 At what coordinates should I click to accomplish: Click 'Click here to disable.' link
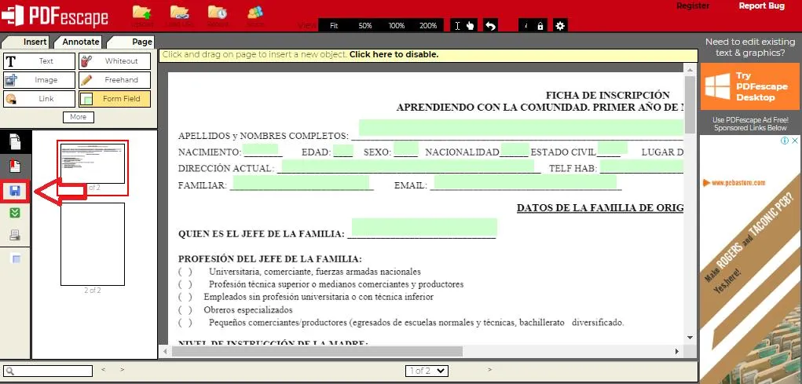pyautogui.click(x=394, y=54)
